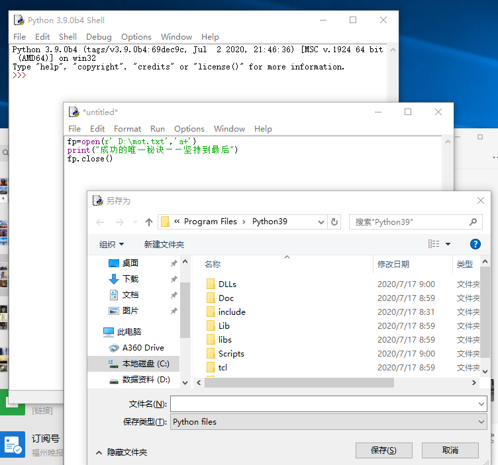Click Program Files breadcrumb
Screen dimensions: 498x465
[x=210, y=222]
